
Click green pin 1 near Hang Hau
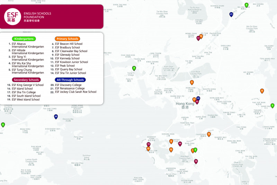coord(272,106)
